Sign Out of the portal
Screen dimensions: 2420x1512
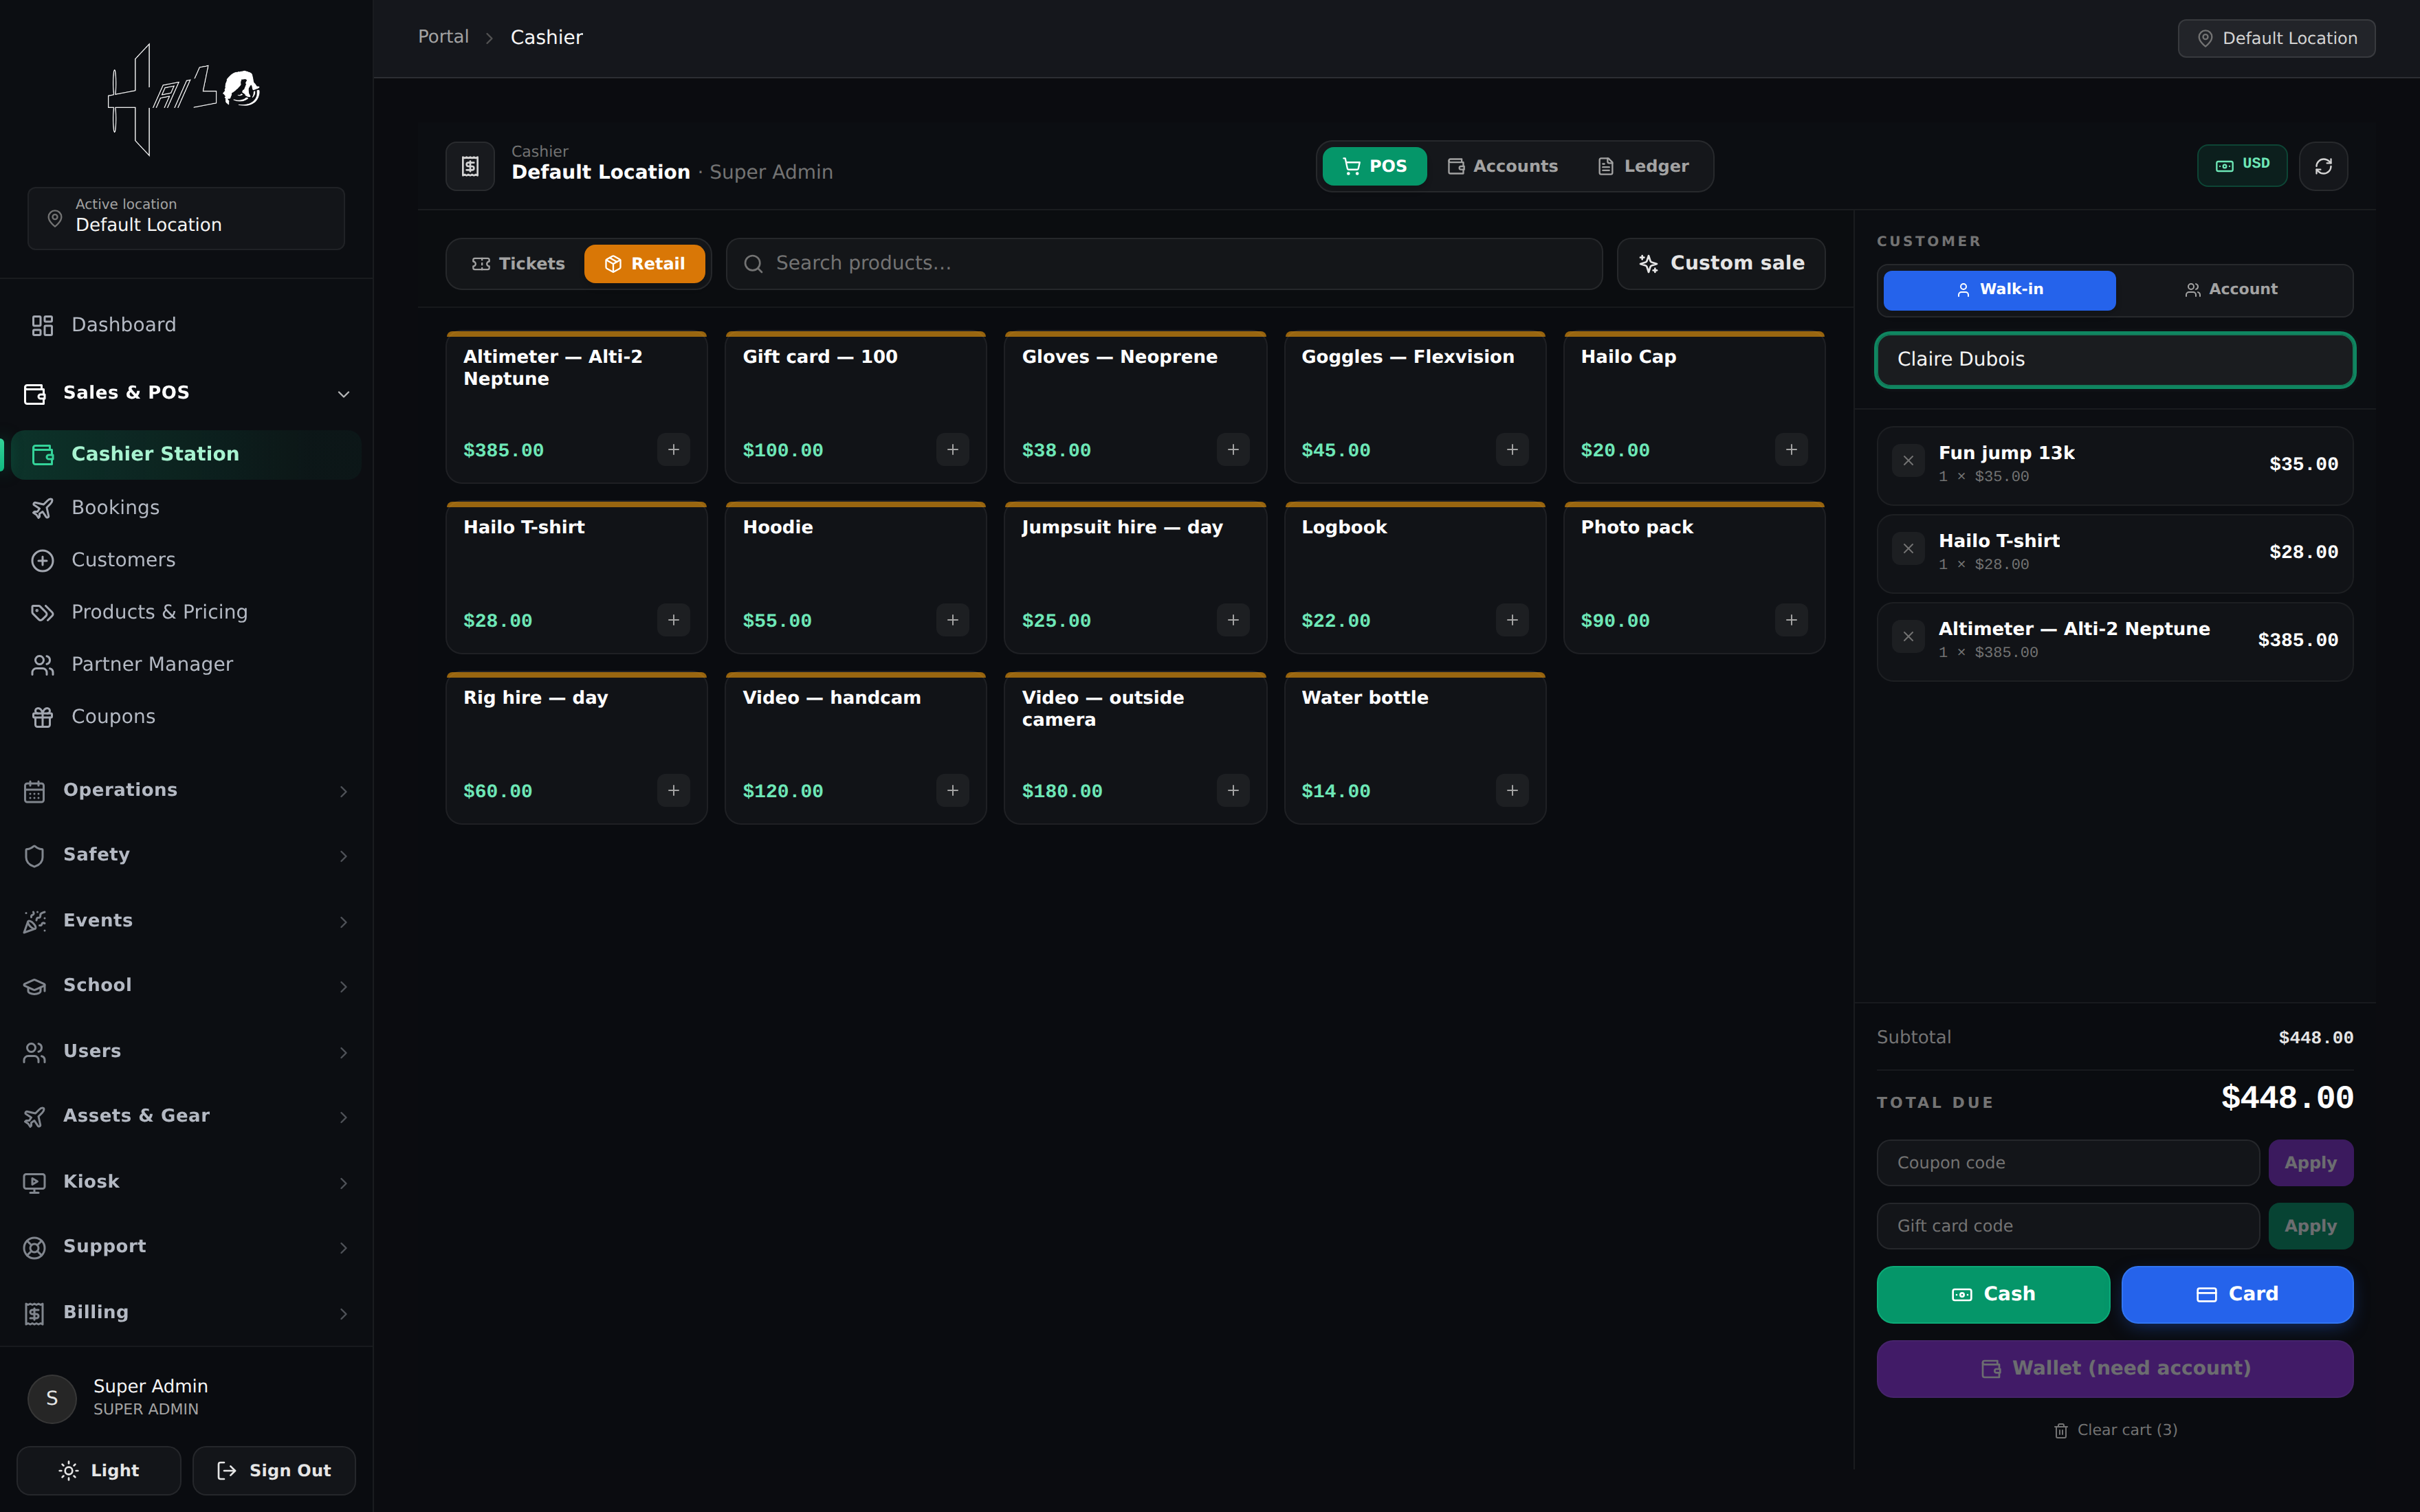pyautogui.click(x=274, y=1470)
